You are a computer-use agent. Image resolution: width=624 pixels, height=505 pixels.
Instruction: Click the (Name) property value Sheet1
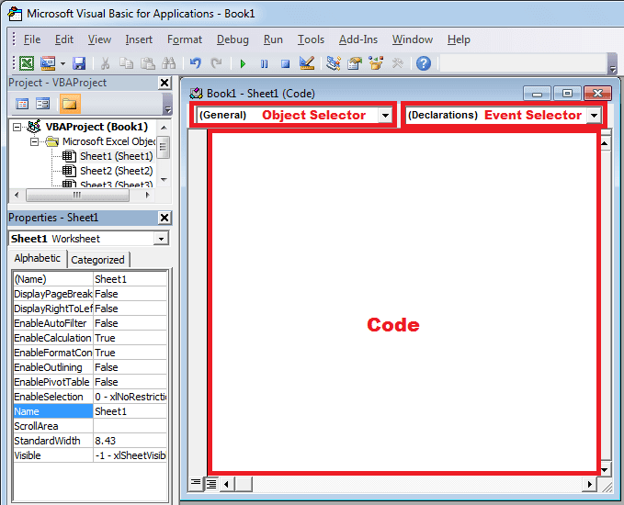pos(130,279)
